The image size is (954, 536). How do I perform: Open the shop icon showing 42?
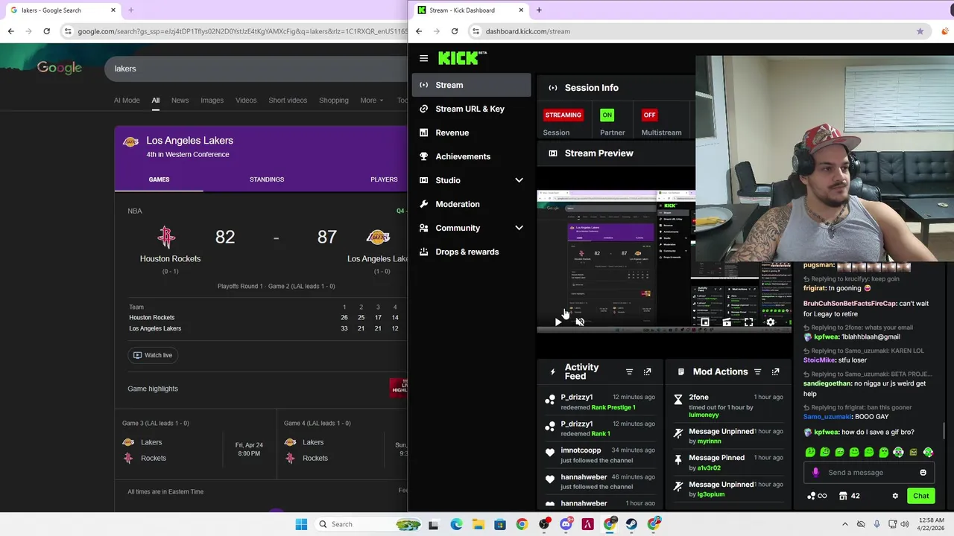[849, 496]
